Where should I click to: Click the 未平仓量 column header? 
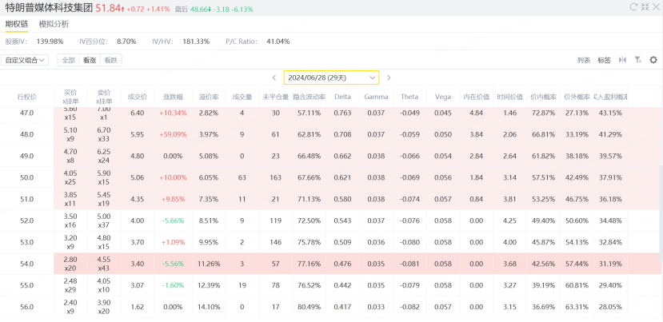[275, 97]
